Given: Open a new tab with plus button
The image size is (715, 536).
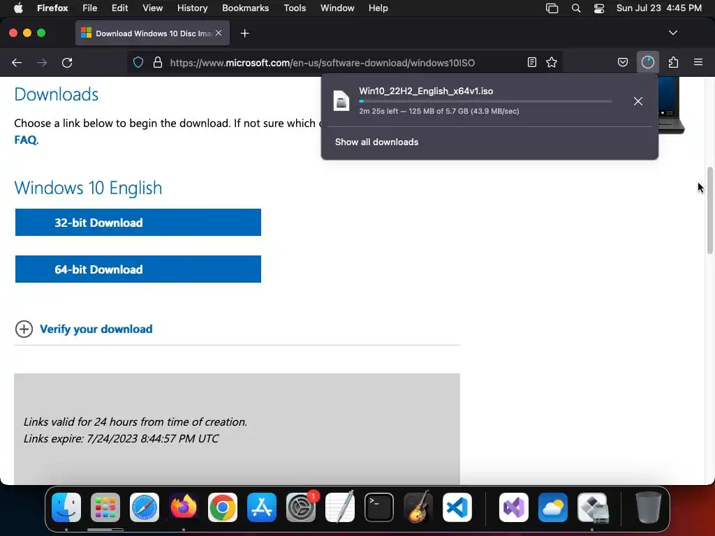Looking at the screenshot, I should pos(245,33).
